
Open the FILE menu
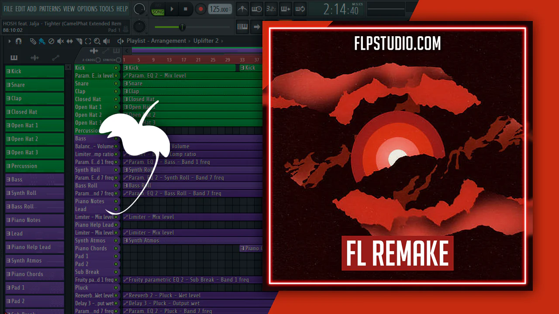8,9
